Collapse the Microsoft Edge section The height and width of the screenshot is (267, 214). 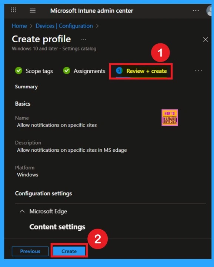click(x=22, y=211)
